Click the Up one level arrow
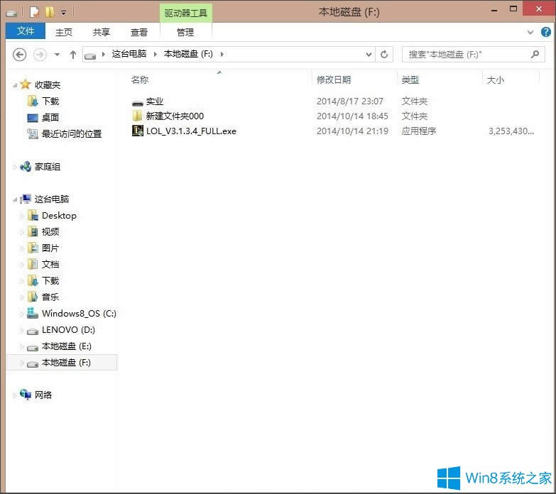The image size is (556, 494). [72, 54]
